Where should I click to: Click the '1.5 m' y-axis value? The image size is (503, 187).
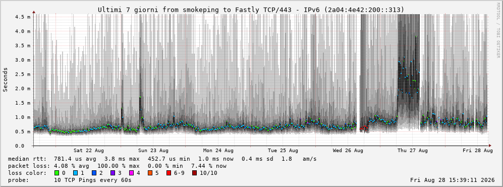click(23, 103)
